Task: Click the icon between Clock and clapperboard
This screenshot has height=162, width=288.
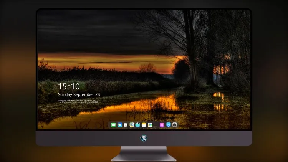Action: (x=132, y=125)
